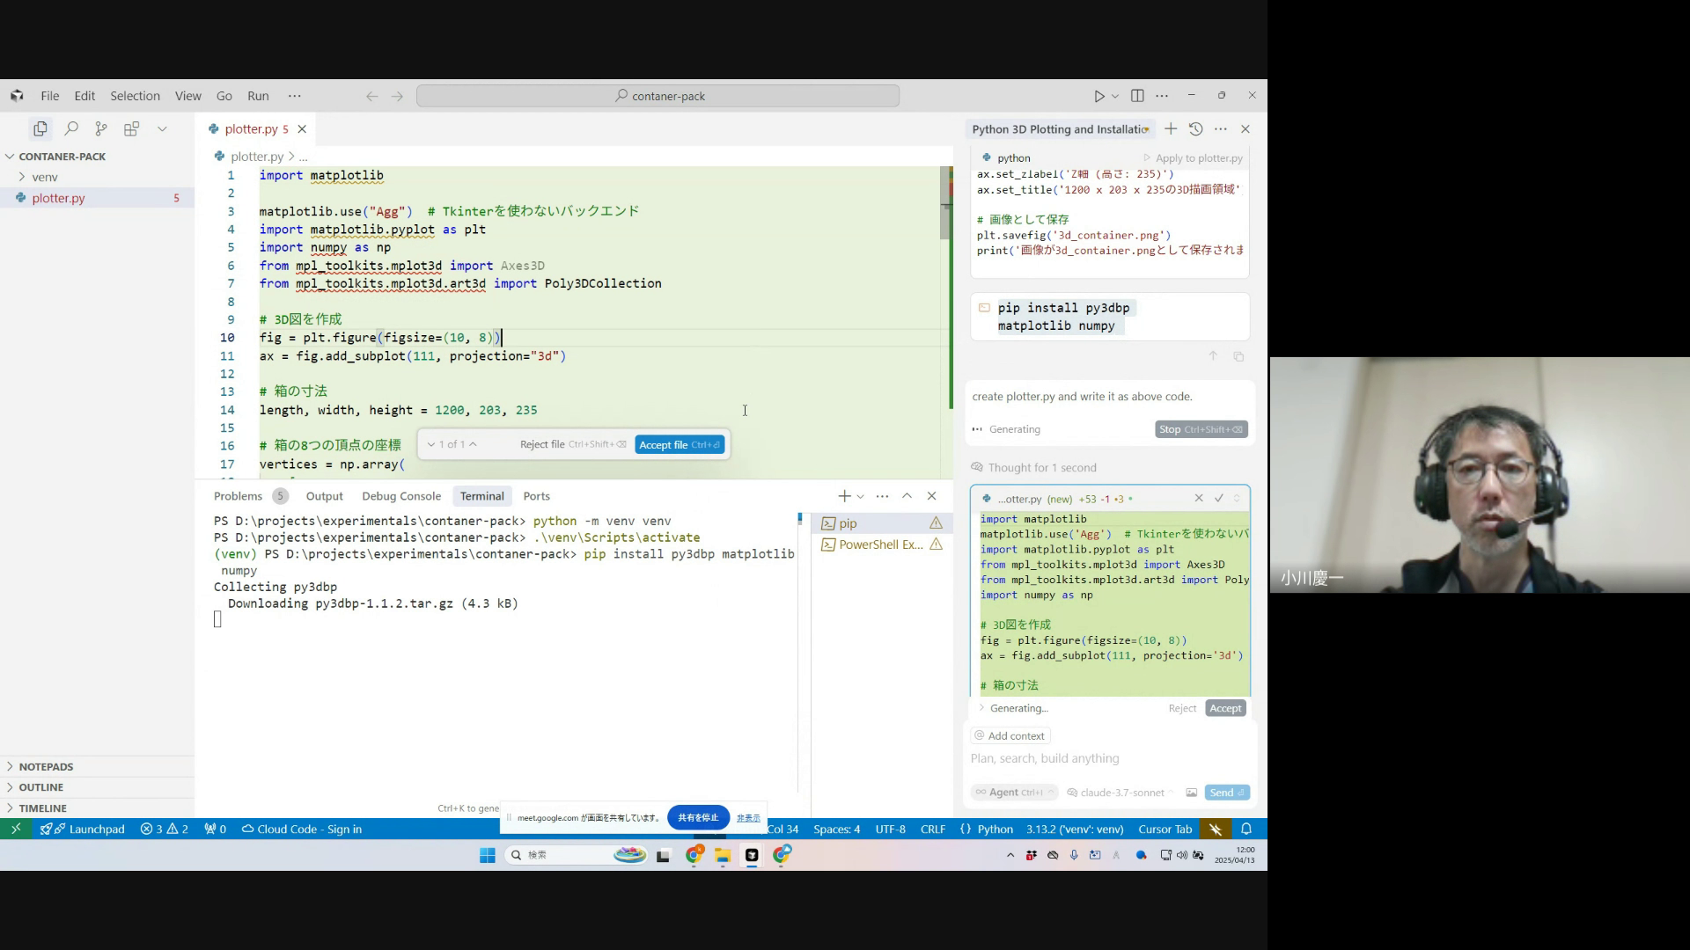
Task: Switch the Agent mode selector
Action: [x=1012, y=793]
